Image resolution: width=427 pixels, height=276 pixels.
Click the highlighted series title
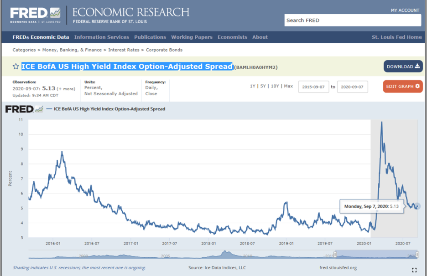pyautogui.click(x=127, y=66)
